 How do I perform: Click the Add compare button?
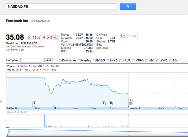click(x=49, y=60)
